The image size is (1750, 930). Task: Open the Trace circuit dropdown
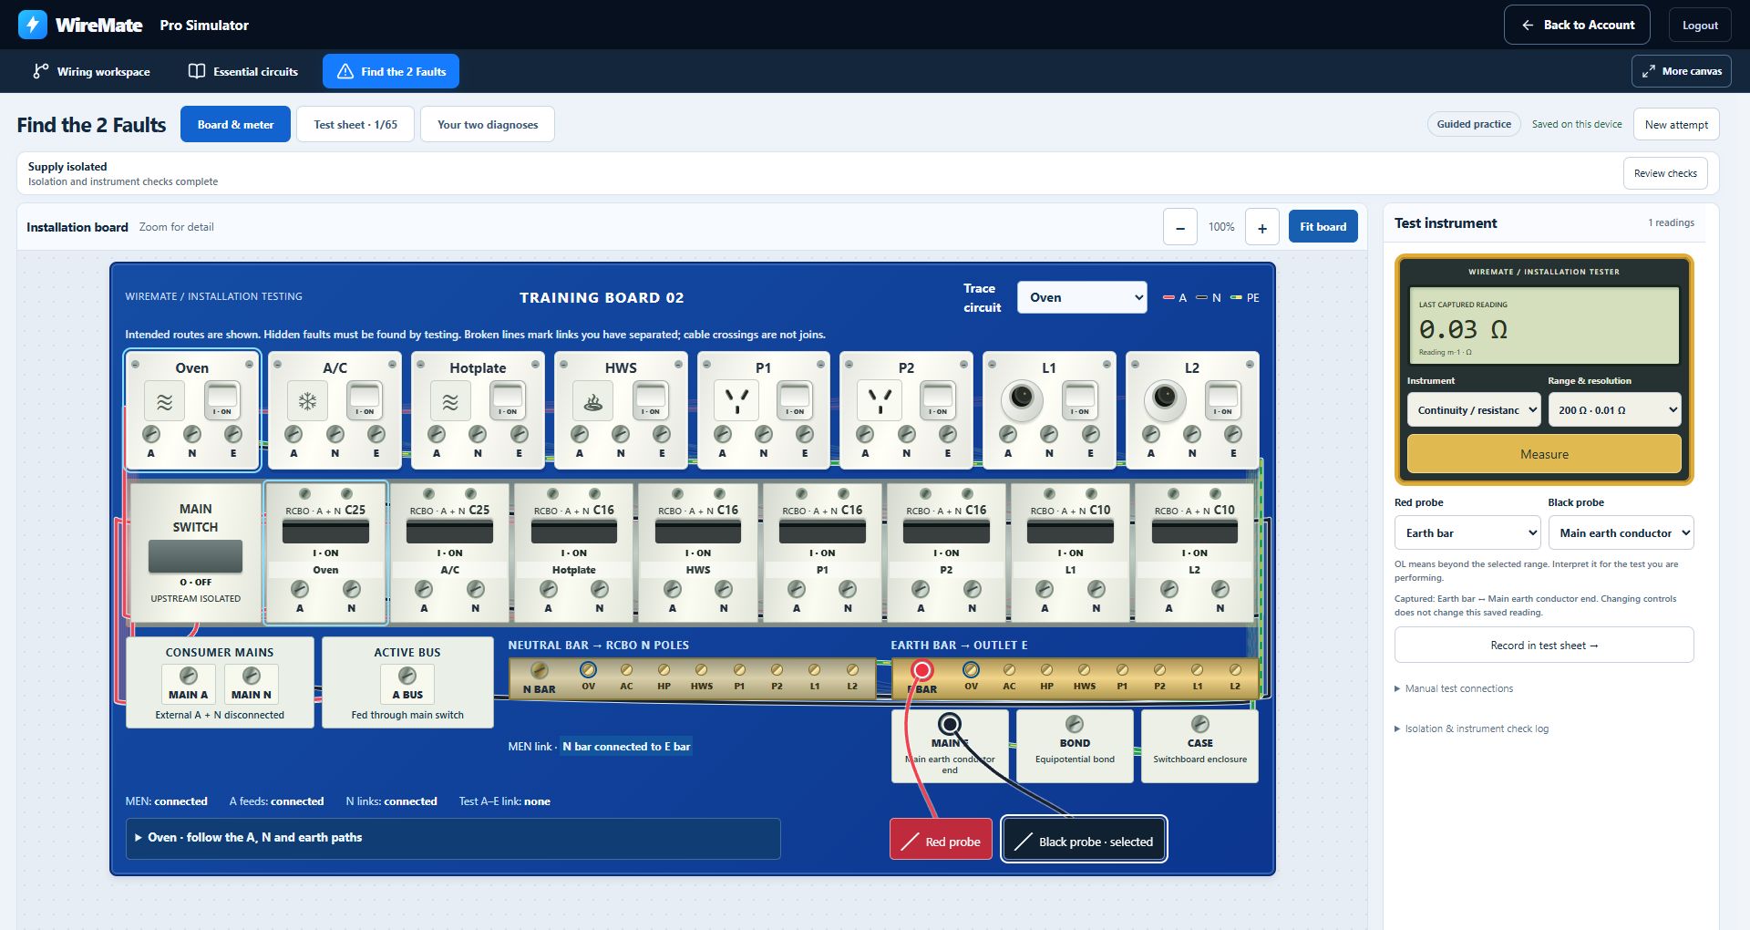point(1082,297)
